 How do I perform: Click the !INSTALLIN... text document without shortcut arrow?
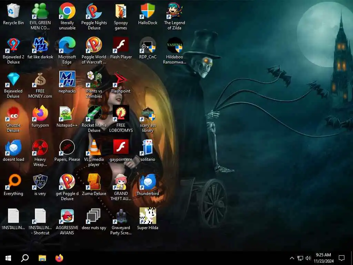point(13,219)
